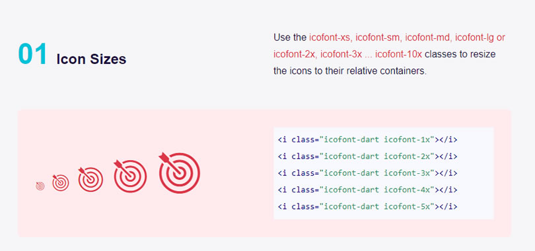
Task: Click the red icofont-lg class name
Action: click(475, 38)
